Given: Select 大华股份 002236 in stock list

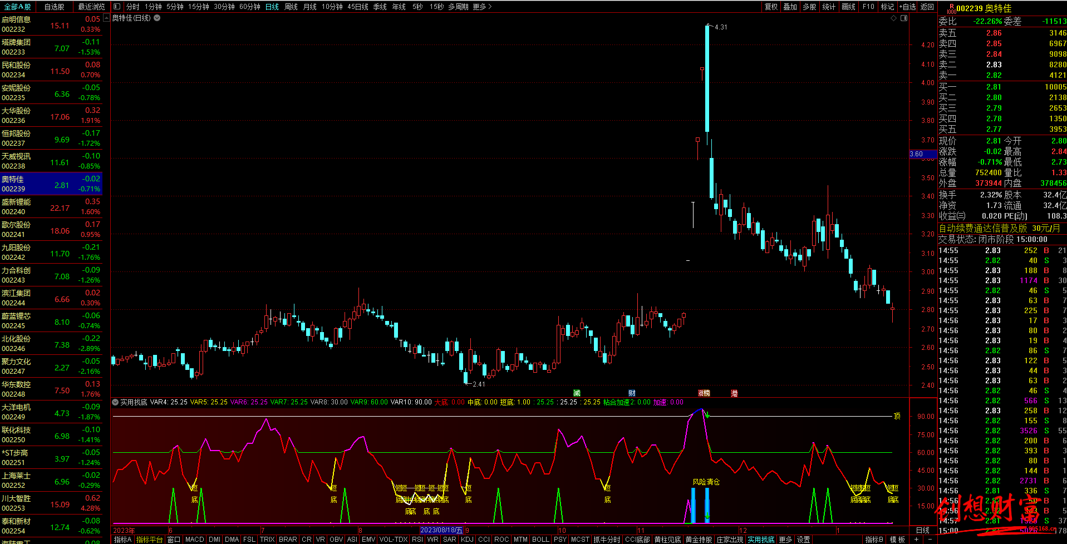Looking at the screenshot, I should pyautogui.click(x=51, y=116).
